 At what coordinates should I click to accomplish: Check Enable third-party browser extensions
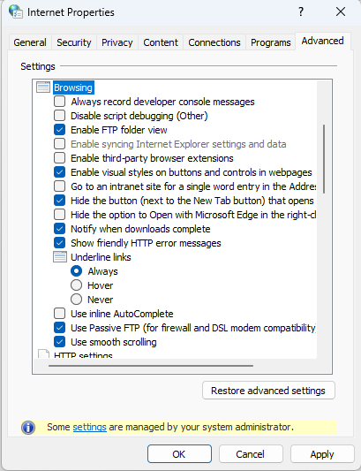coord(59,158)
